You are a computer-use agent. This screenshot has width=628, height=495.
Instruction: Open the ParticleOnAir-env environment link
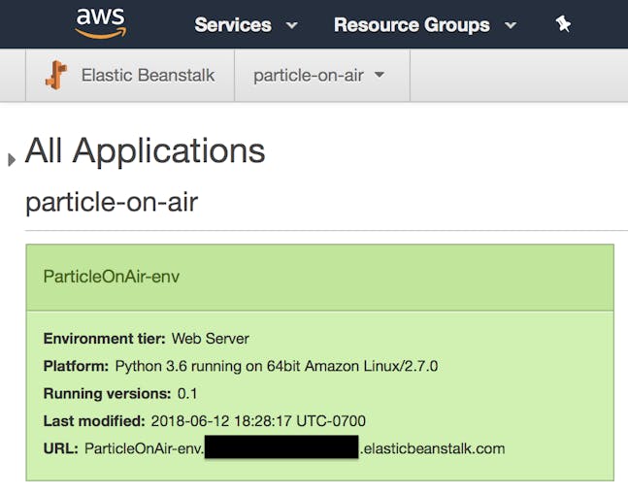[x=112, y=277]
